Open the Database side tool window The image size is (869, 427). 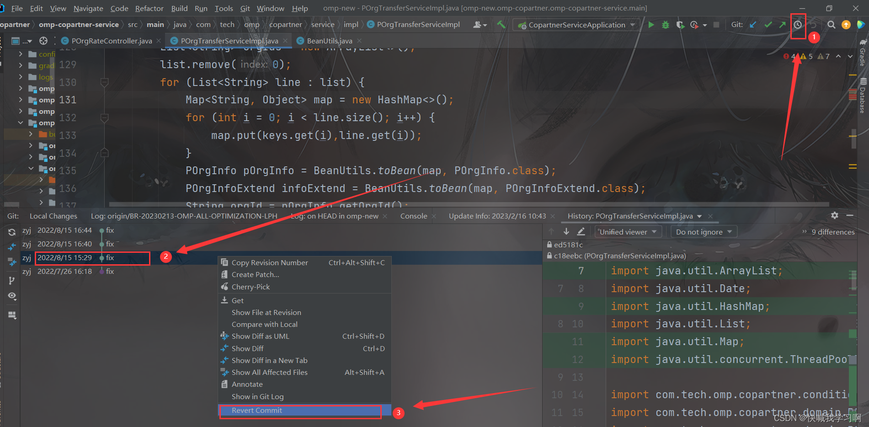tap(863, 95)
